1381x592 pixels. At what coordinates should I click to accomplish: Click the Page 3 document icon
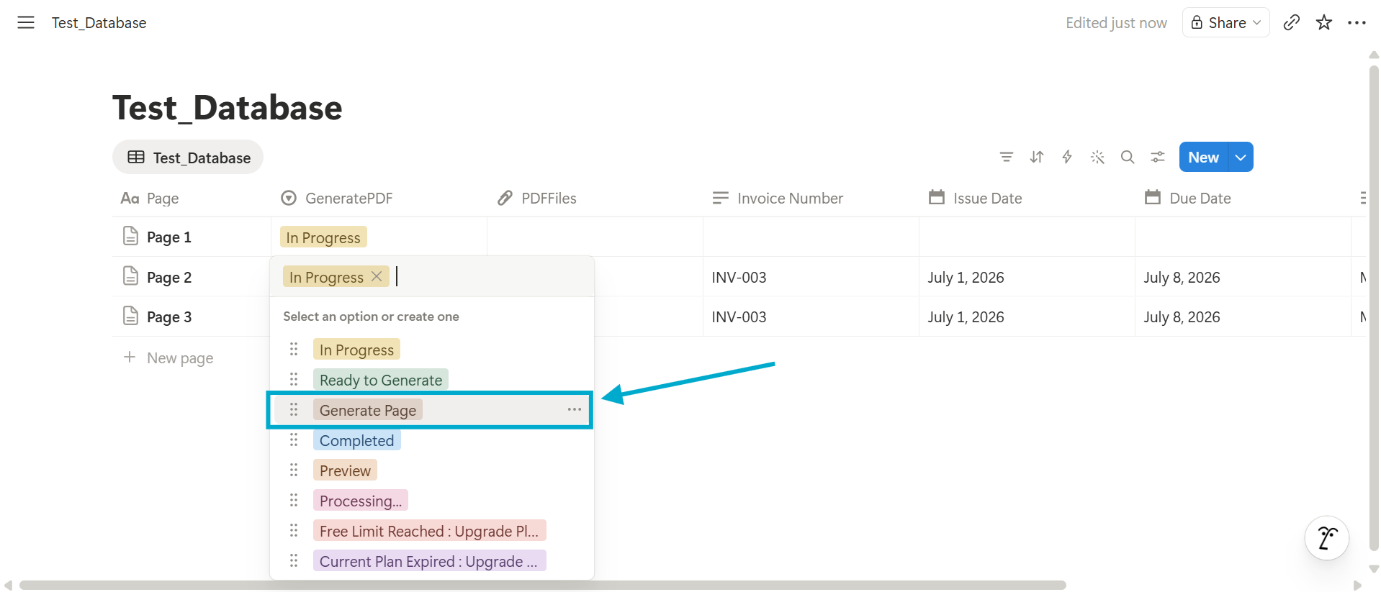pyautogui.click(x=130, y=316)
